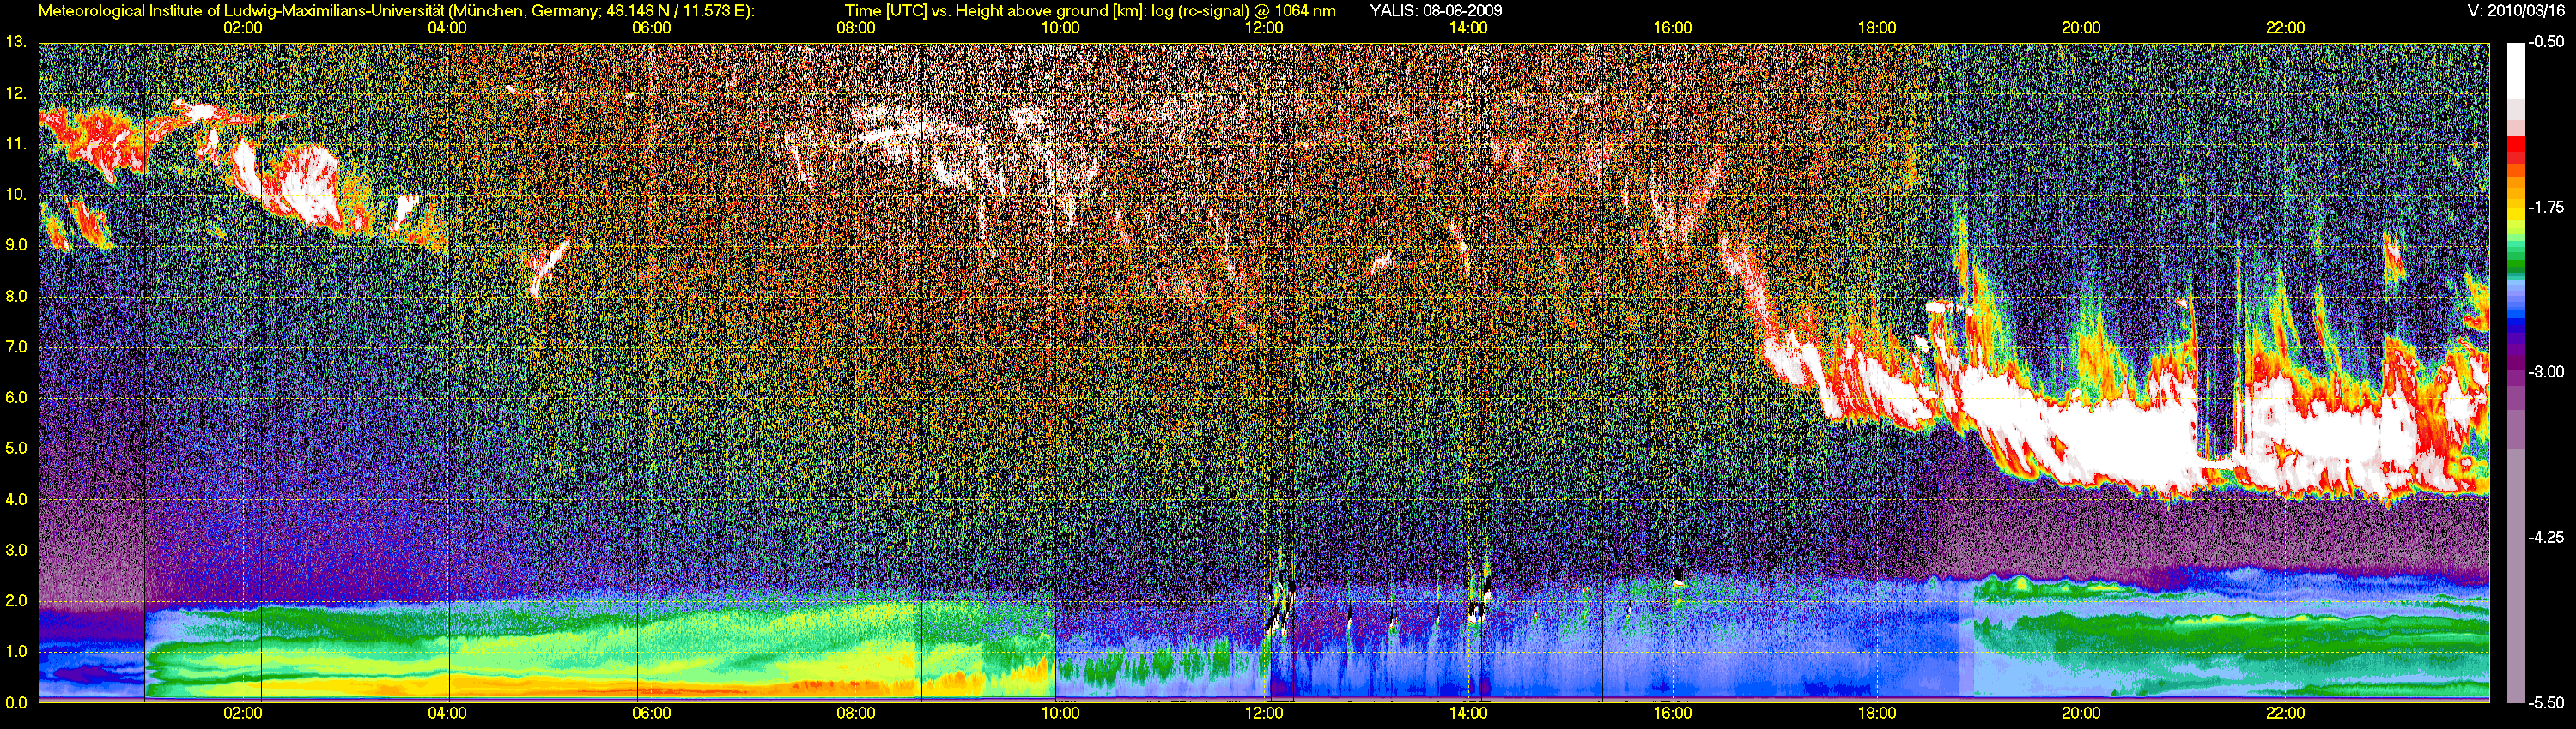Click the '7.0' height axis label
The width and height of the screenshot is (2576, 729).
[x=16, y=347]
